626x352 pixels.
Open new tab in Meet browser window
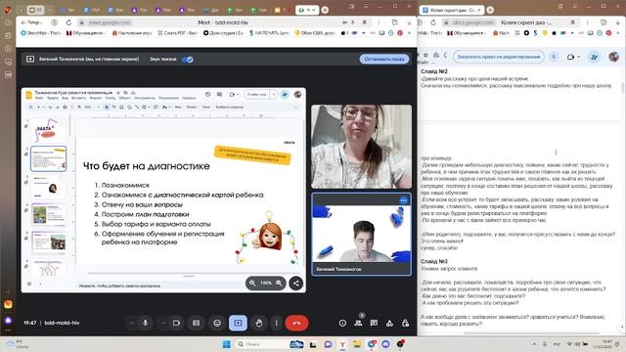click(x=325, y=10)
